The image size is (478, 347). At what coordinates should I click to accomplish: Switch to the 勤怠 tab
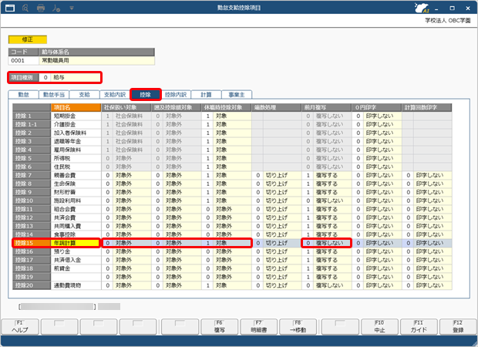(x=24, y=93)
